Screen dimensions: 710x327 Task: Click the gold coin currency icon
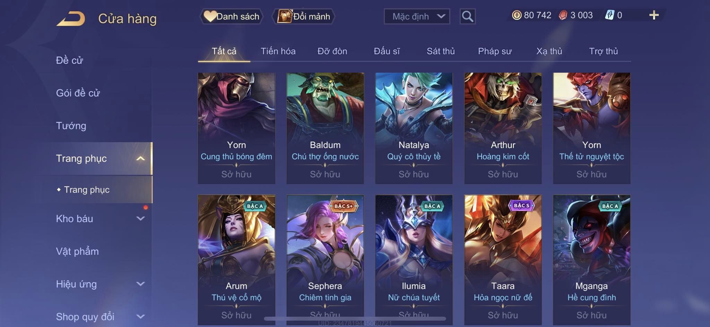[517, 15]
